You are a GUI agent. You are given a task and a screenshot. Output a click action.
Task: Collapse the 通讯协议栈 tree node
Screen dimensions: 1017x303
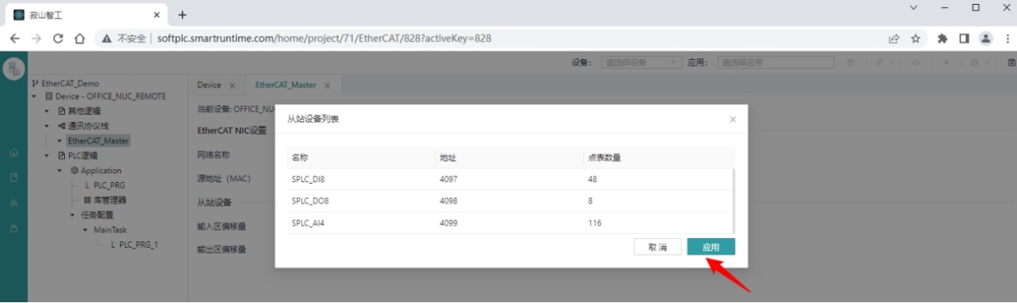[x=47, y=126]
